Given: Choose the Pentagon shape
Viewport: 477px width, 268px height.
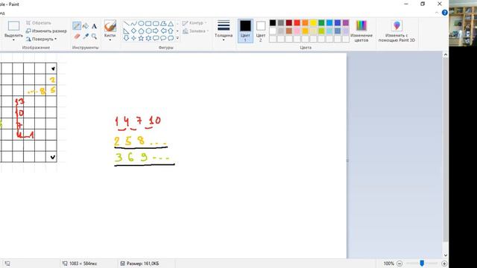Looking at the screenshot, I should tap(141, 31).
